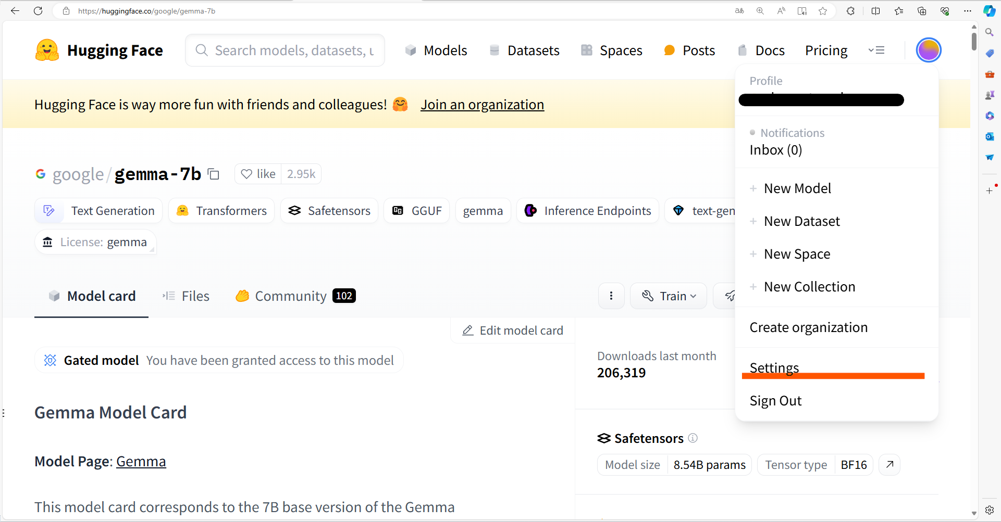Click the three-dot more options button

pyautogui.click(x=611, y=296)
